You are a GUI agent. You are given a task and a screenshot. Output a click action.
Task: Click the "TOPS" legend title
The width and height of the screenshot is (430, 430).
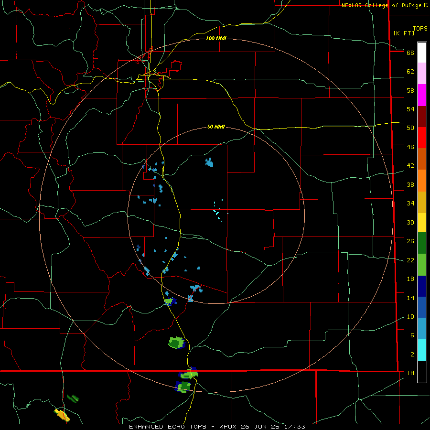coord(420,28)
